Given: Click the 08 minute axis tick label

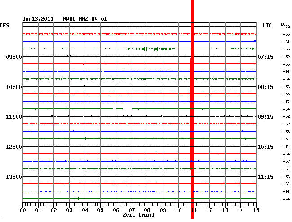Looking at the screenshot, I should tap(147, 210).
